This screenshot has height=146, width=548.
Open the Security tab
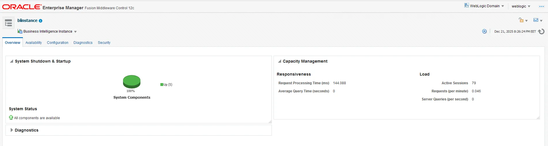point(104,43)
